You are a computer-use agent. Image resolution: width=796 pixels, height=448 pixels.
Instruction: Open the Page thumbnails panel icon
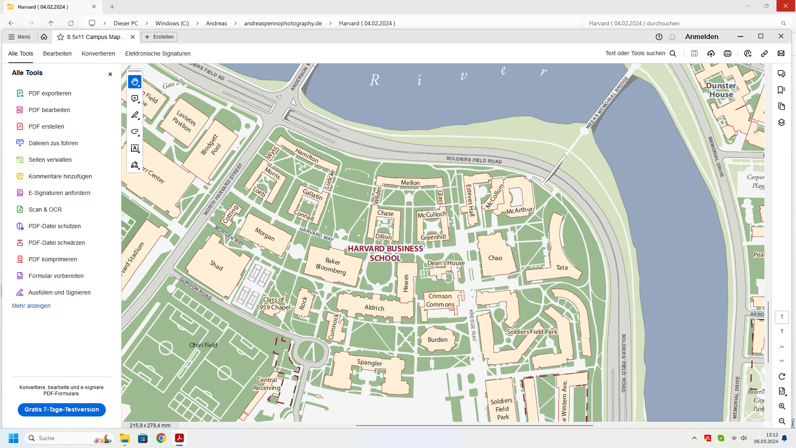781,106
